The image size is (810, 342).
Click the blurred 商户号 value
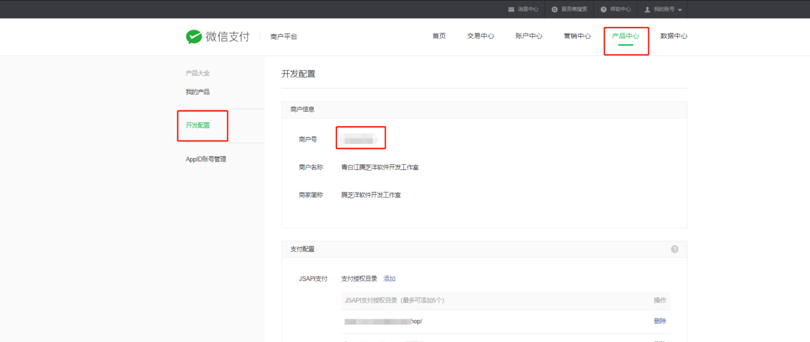pos(359,139)
